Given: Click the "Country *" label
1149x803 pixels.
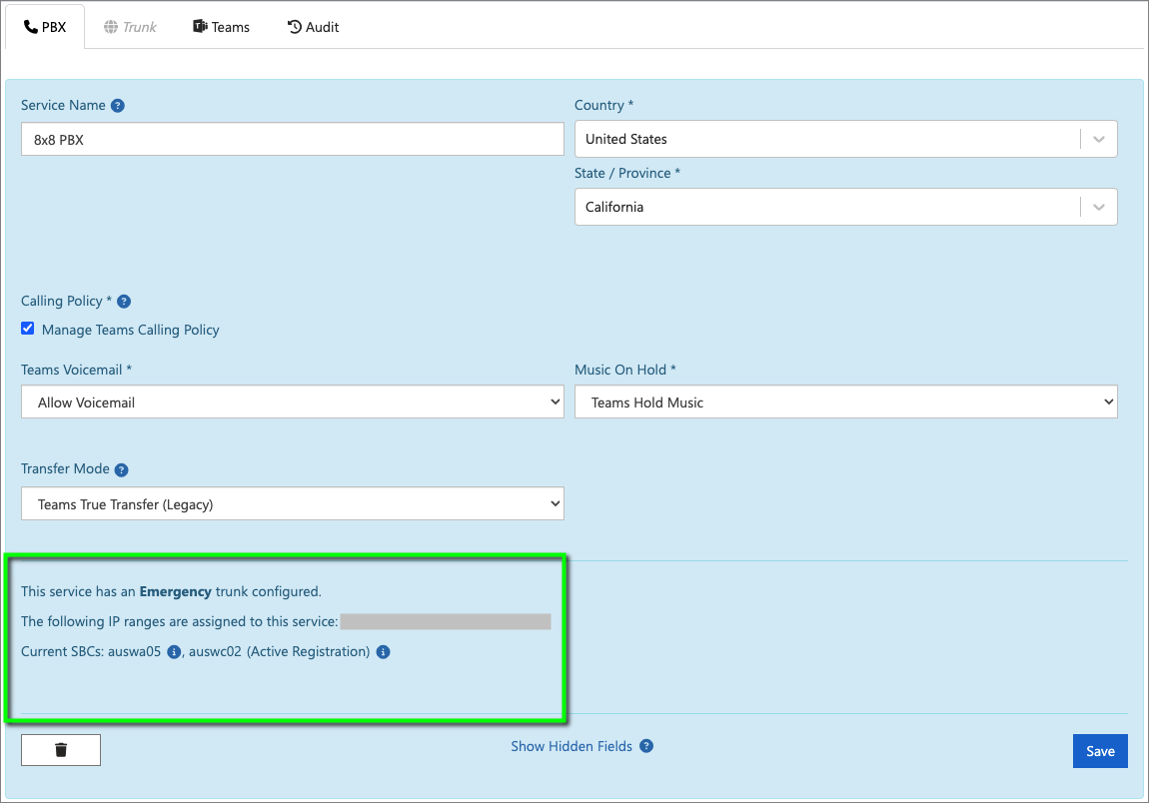Looking at the screenshot, I should pos(603,106).
